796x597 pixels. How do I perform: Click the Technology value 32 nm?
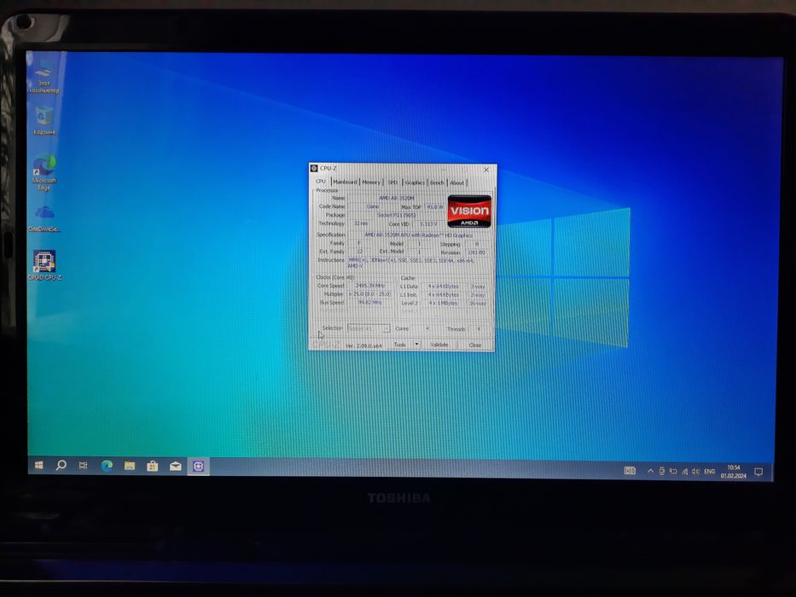[x=361, y=223]
